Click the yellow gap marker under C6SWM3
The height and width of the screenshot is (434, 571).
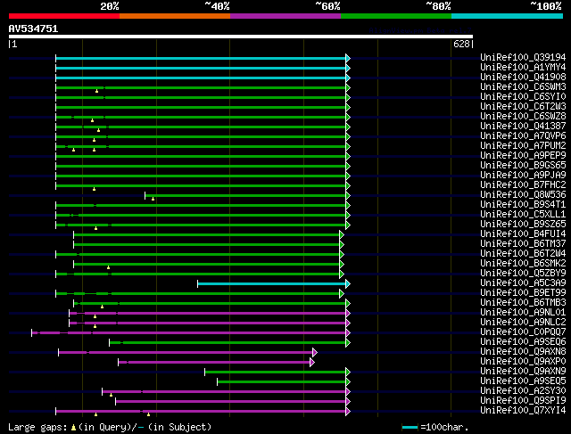[x=96, y=91]
